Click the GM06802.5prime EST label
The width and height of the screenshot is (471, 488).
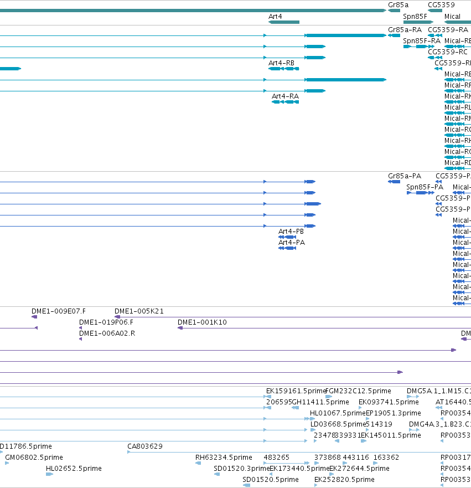(34, 458)
